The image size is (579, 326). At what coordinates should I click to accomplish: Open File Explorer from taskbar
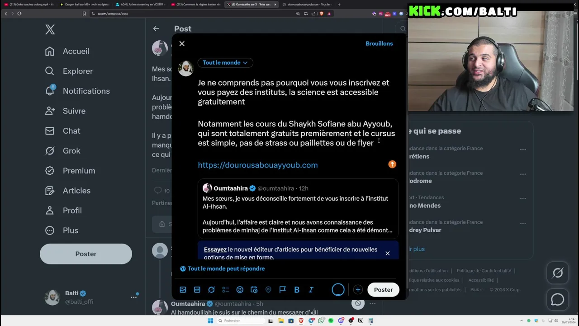(281, 321)
